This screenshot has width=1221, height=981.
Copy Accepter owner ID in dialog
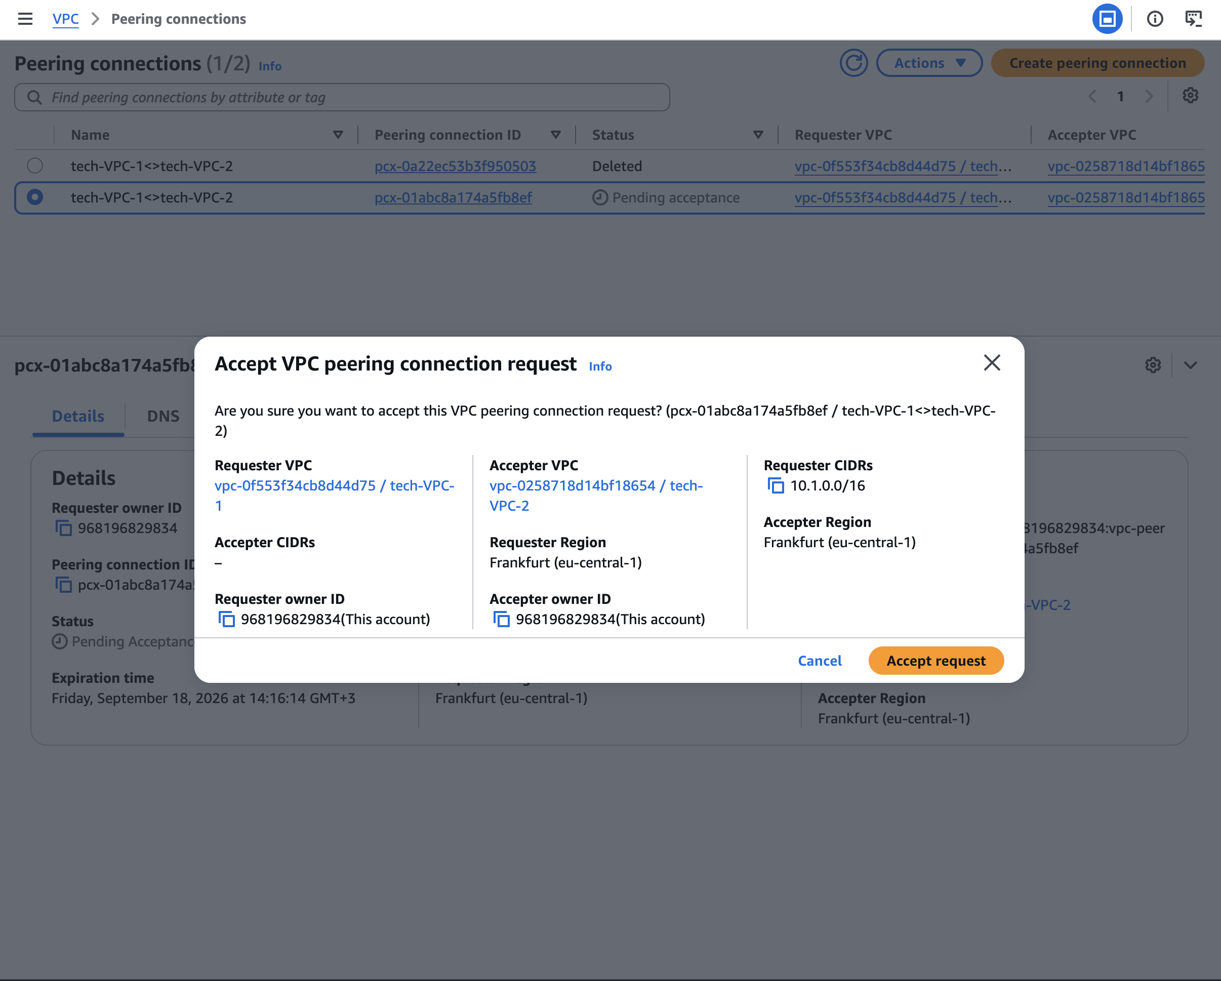click(501, 620)
